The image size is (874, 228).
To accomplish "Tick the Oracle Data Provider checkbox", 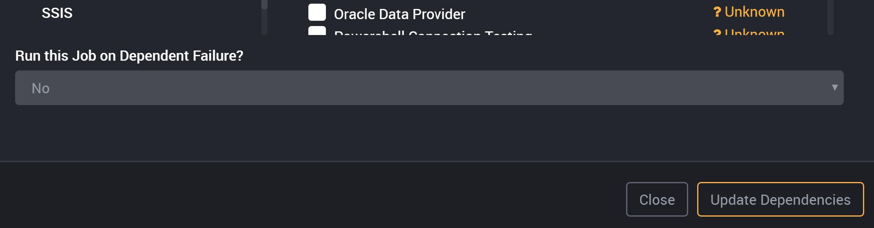I will [317, 12].
